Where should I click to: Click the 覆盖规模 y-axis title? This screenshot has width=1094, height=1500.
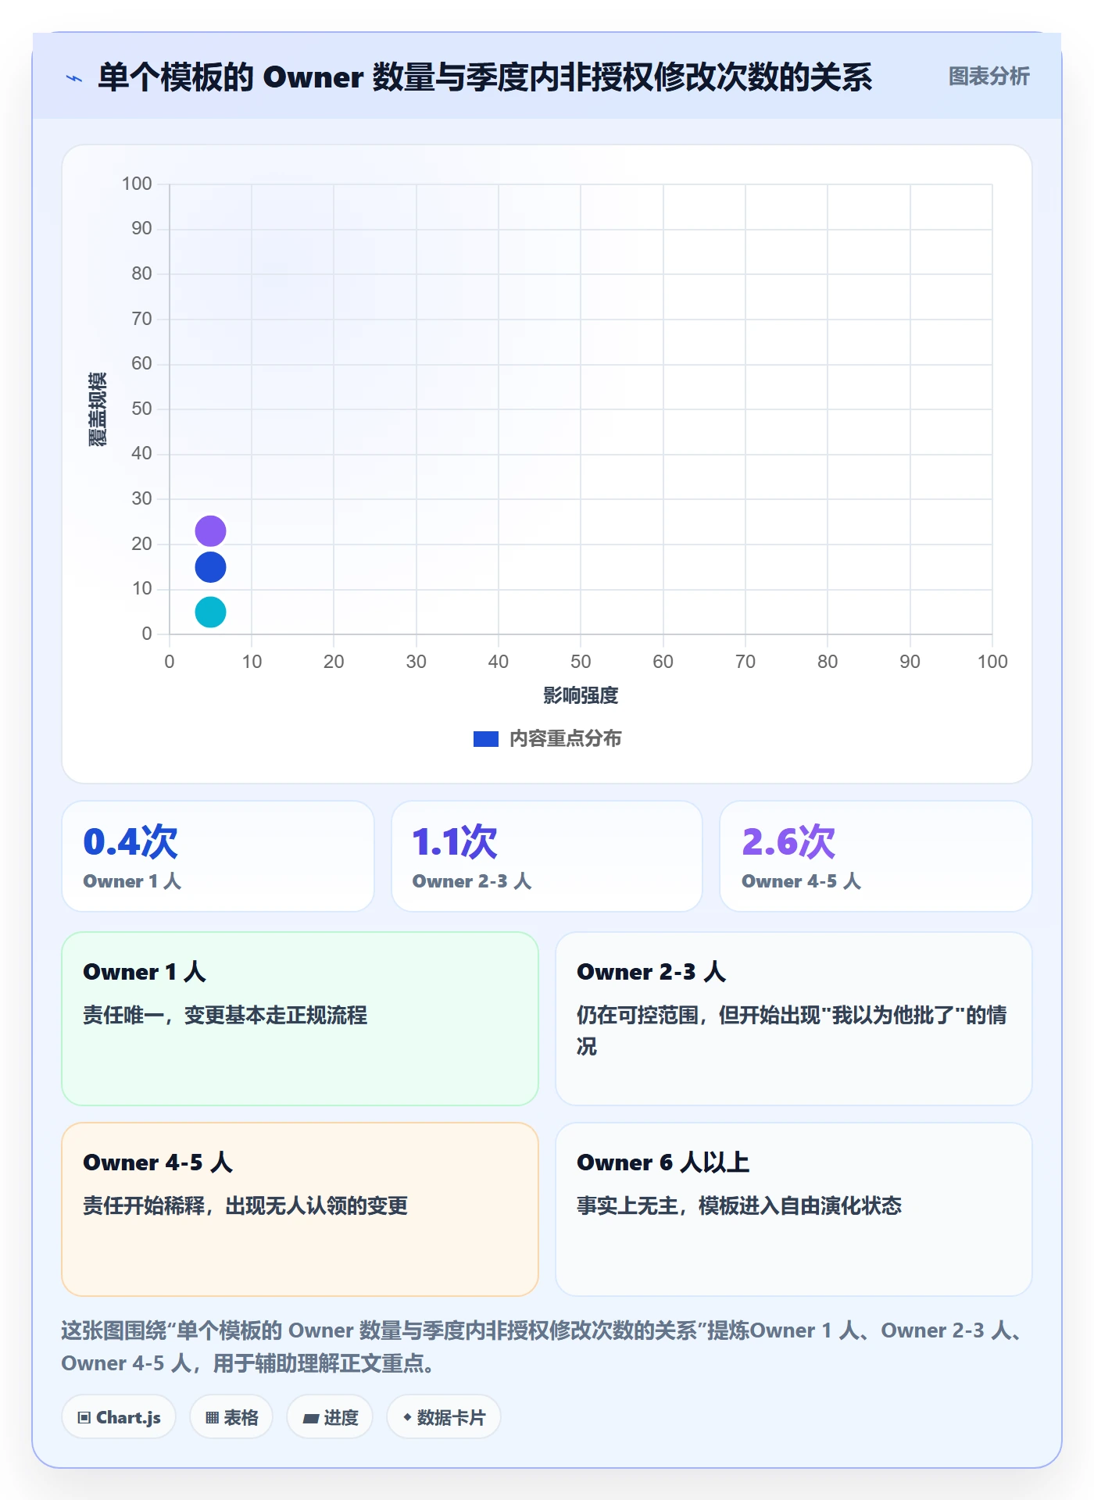click(x=98, y=409)
